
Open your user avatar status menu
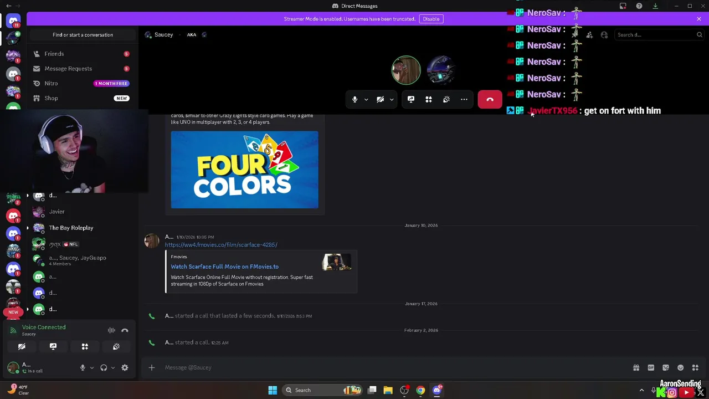[x=13, y=367]
